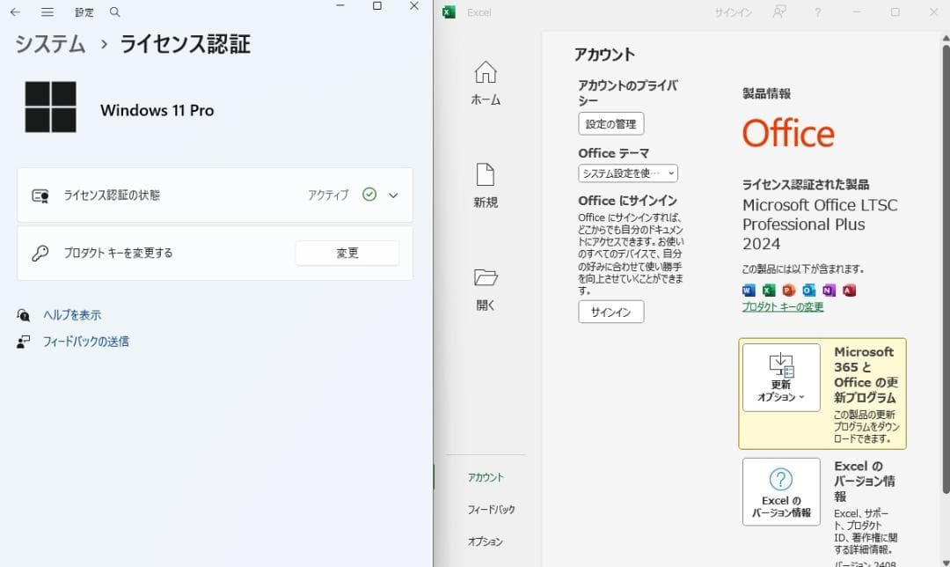950x567 pixels.
Task: Click the 設定の管理 privacy button
Action: tap(610, 123)
